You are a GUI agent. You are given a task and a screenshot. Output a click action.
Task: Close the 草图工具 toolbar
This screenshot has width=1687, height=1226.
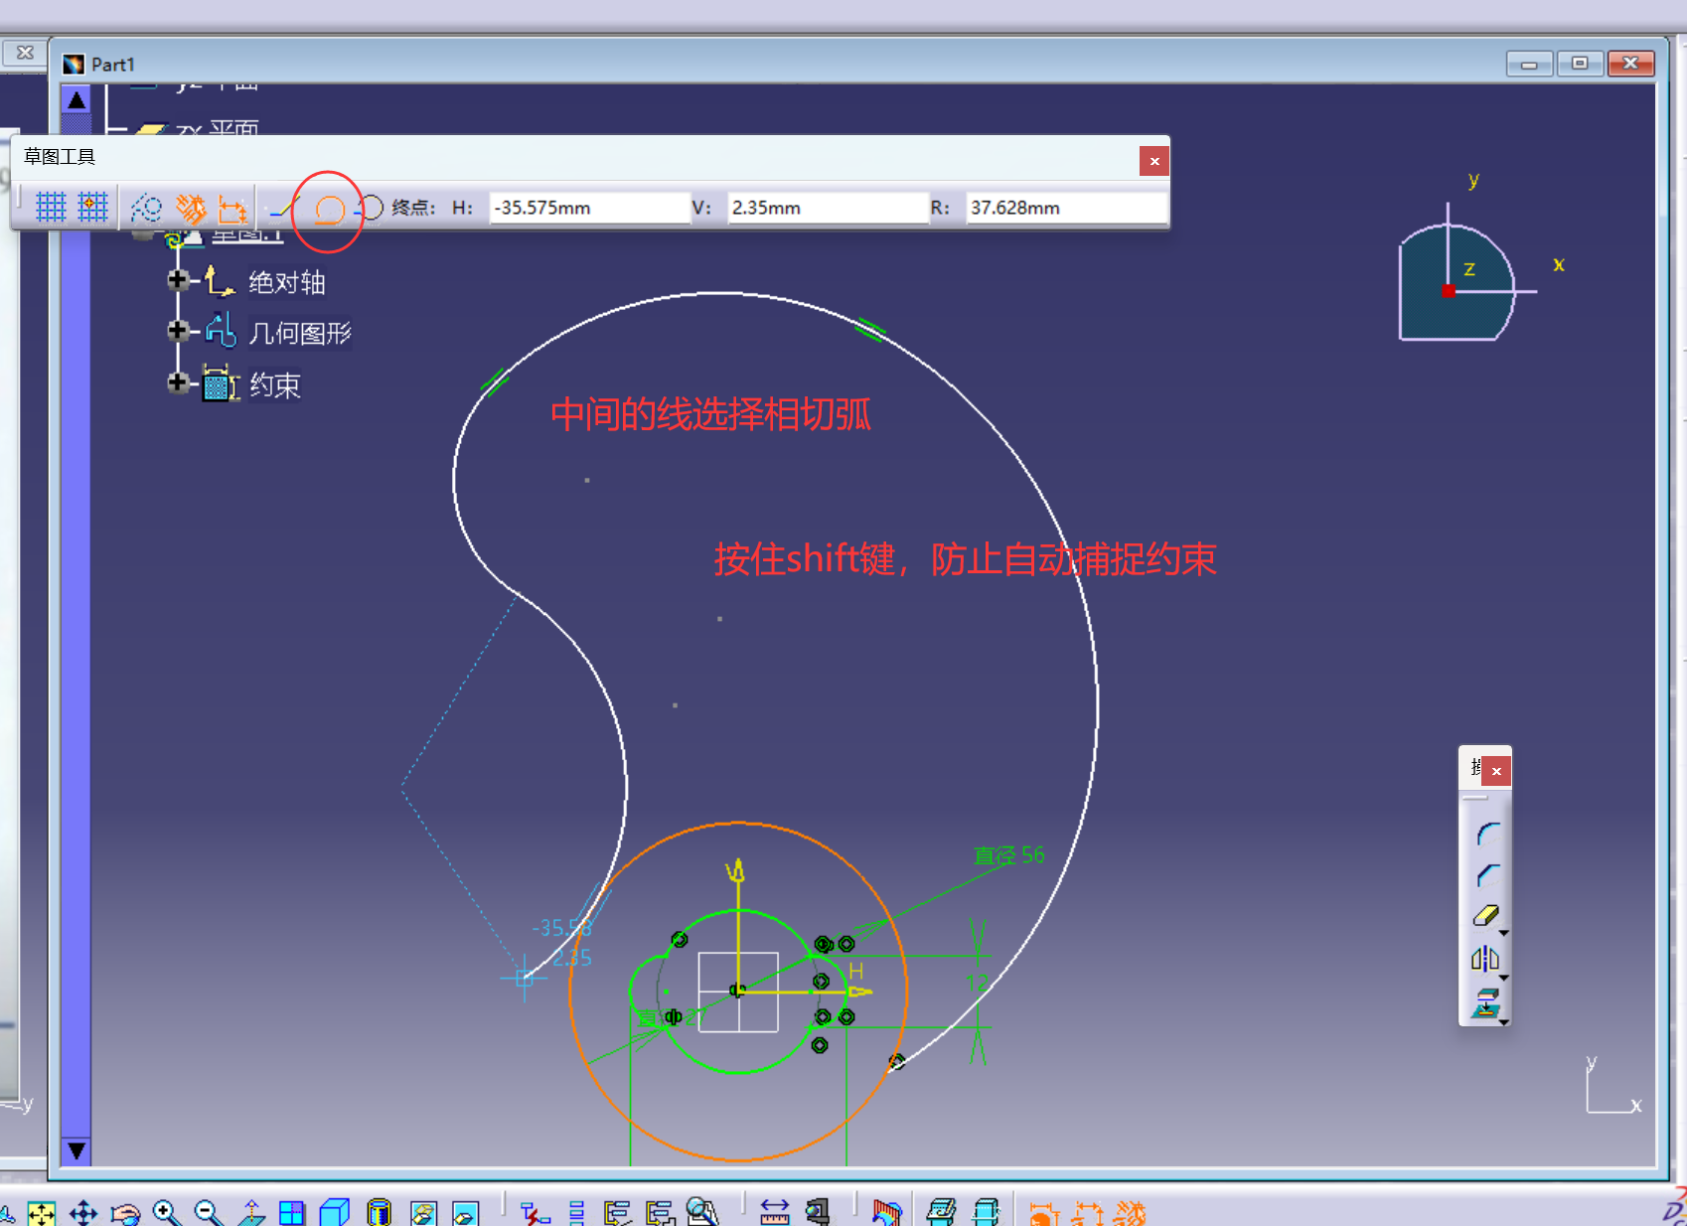point(1154,161)
